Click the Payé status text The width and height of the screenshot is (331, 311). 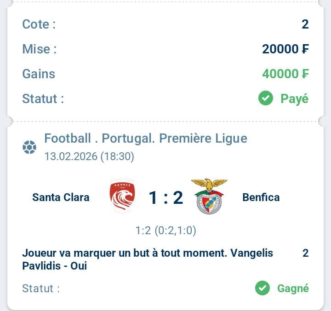point(294,98)
